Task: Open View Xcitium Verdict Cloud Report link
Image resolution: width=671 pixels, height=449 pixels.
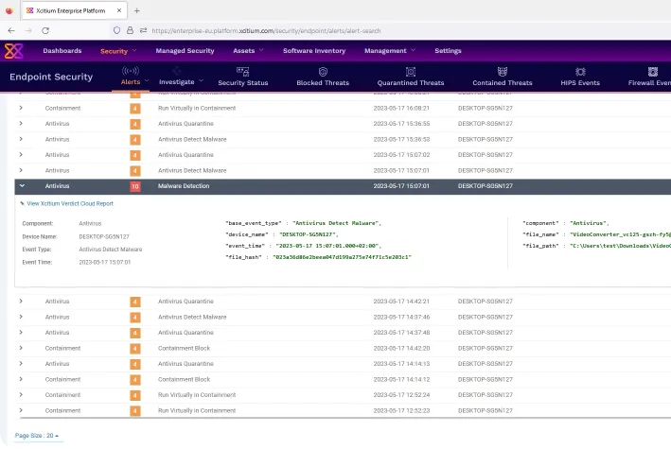Action: (x=70, y=204)
